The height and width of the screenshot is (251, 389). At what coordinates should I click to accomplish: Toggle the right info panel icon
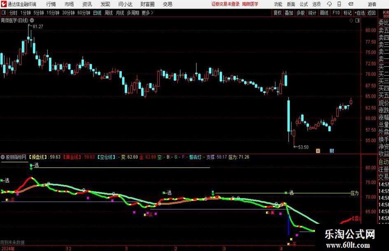click(357, 21)
